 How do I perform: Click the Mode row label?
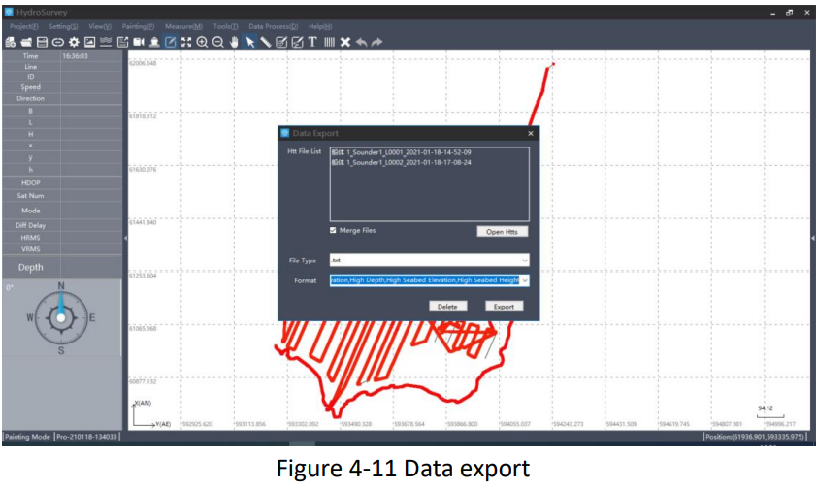coord(31,211)
